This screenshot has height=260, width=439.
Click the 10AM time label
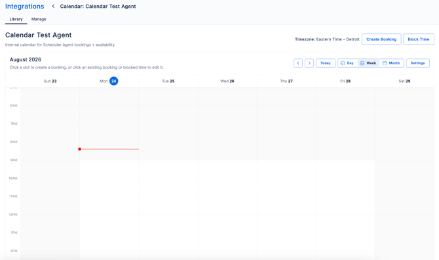[x=13, y=178]
